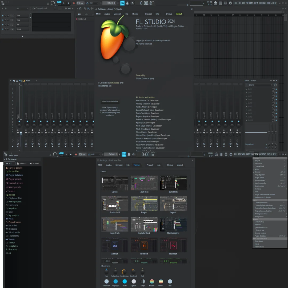288x288 pixels.
Task: Click the Menu panel icon in lower toolbar
Action: click(x=6, y=155)
